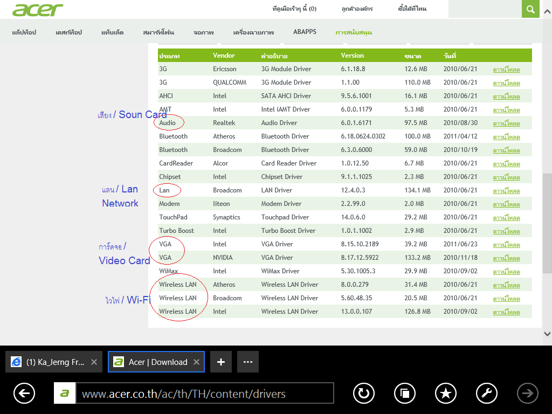Open tab menu with ellipsis button
552x414 pixels.
[248, 362]
